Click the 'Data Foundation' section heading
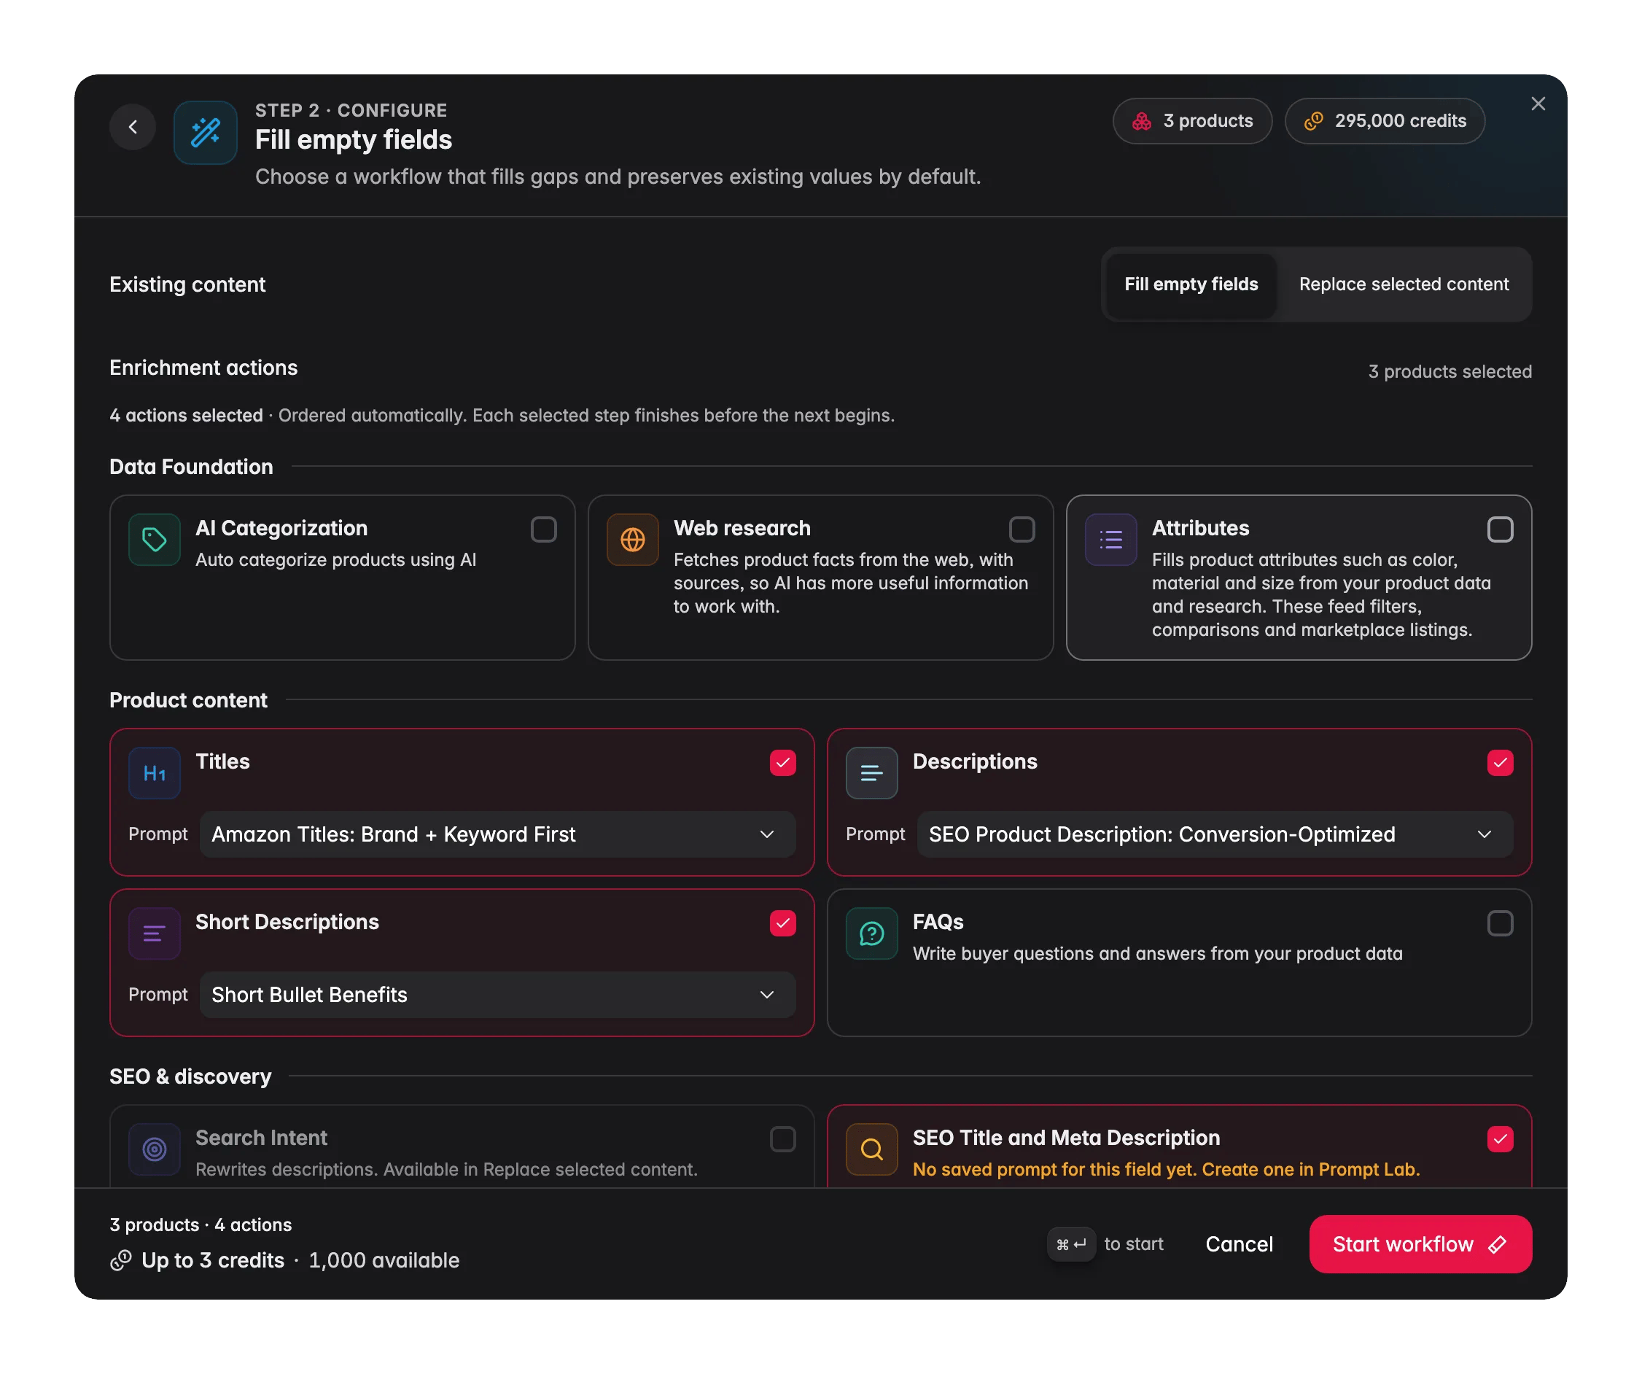Image resolution: width=1642 pixels, height=1374 pixels. coord(192,467)
